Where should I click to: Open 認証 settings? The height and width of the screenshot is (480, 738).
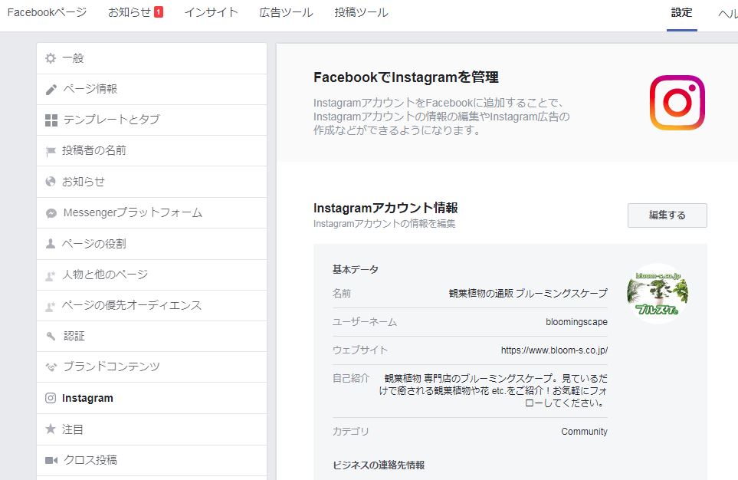click(152, 337)
